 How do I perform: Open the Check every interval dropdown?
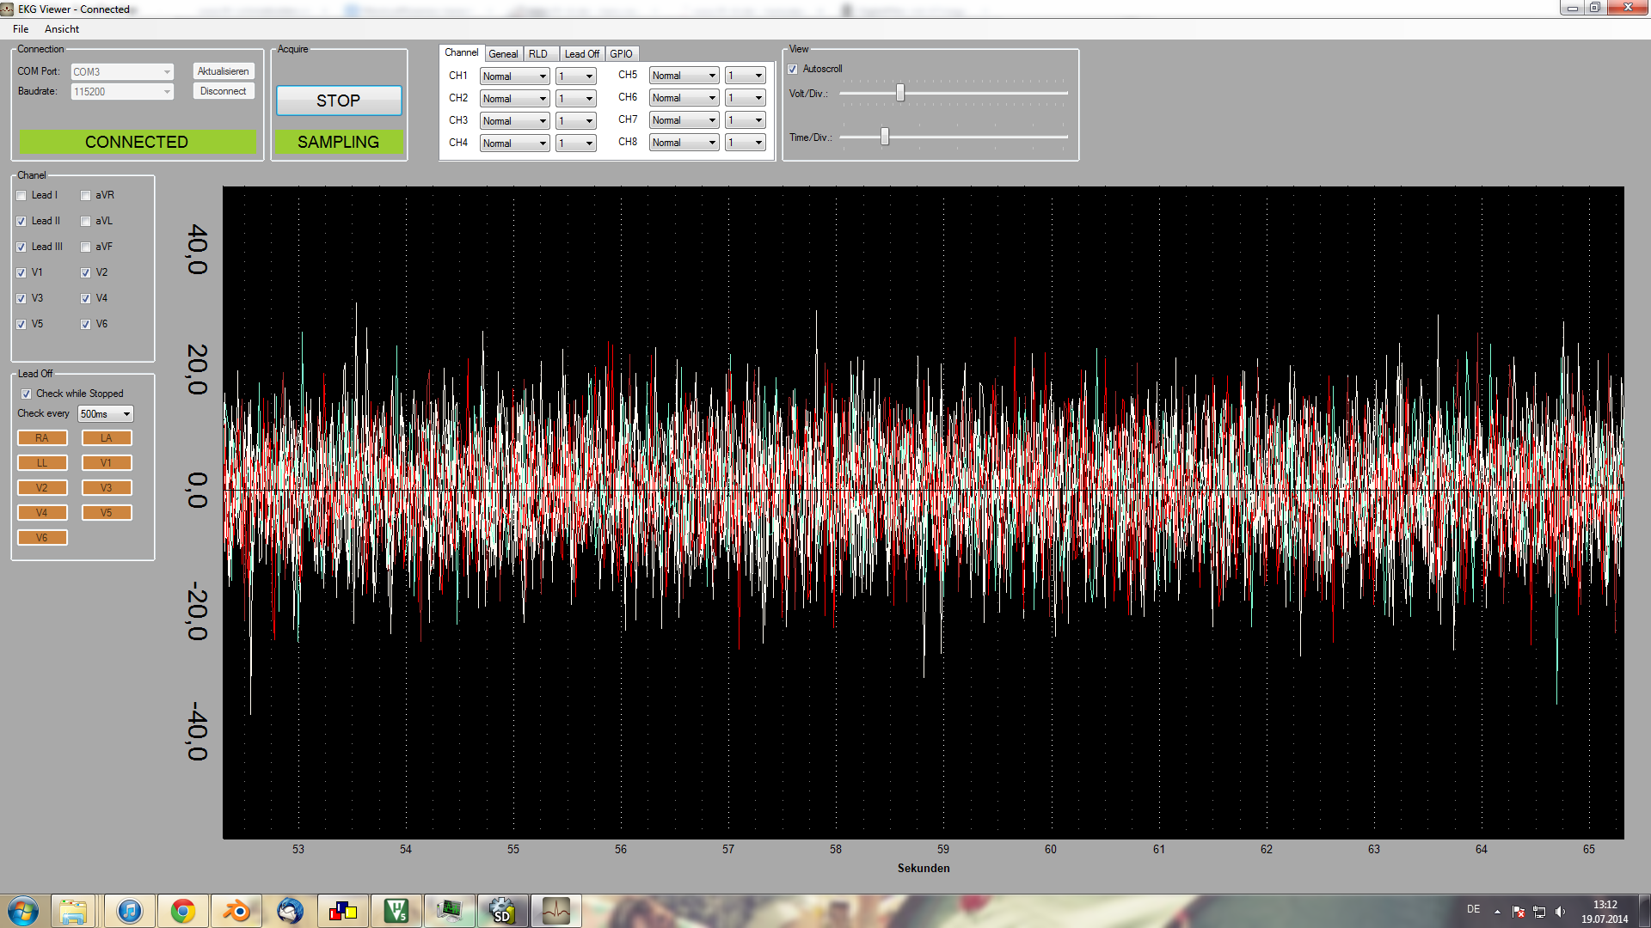click(x=106, y=414)
